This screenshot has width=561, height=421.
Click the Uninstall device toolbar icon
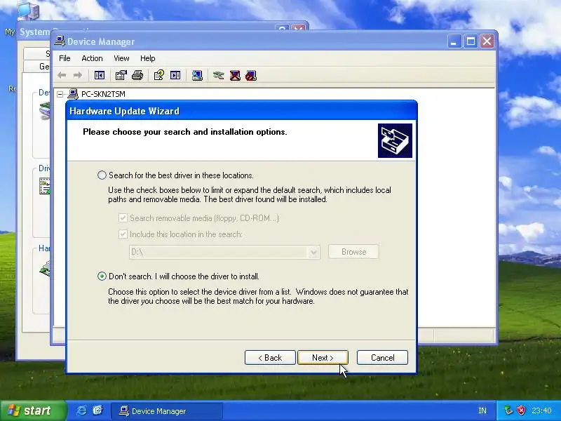coord(235,75)
